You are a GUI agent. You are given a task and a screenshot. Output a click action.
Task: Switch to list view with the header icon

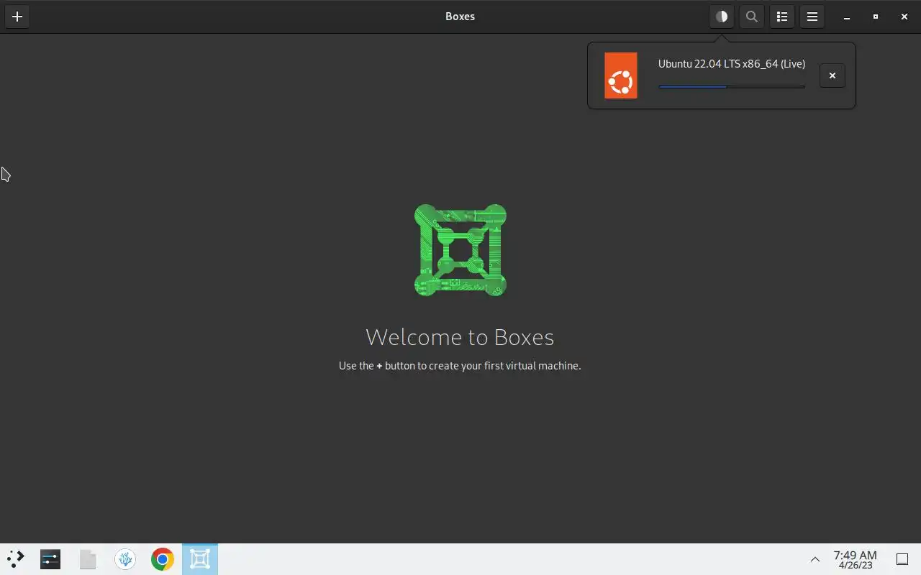782,17
